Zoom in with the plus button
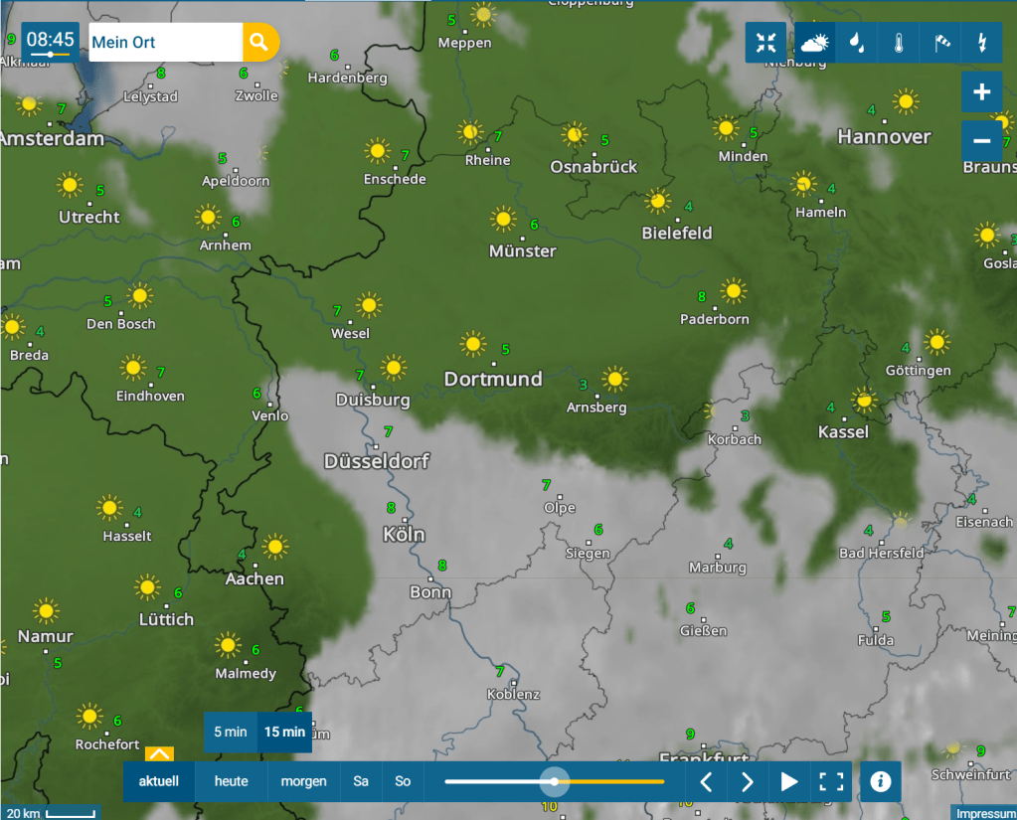The image size is (1017, 820). point(981,92)
